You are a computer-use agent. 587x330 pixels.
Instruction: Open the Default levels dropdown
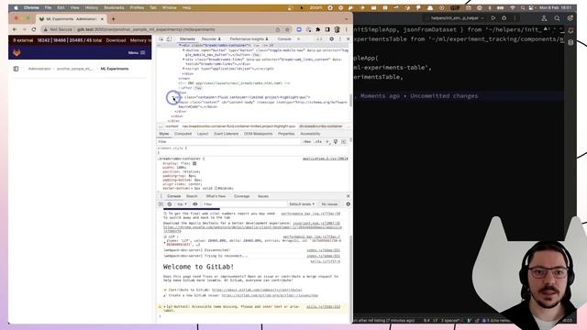point(302,204)
